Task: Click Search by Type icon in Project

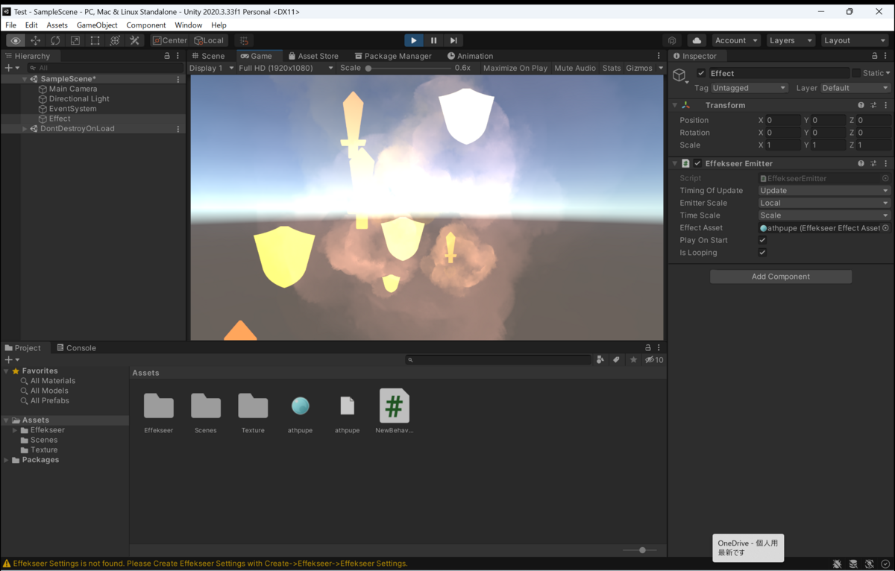Action: (x=600, y=359)
